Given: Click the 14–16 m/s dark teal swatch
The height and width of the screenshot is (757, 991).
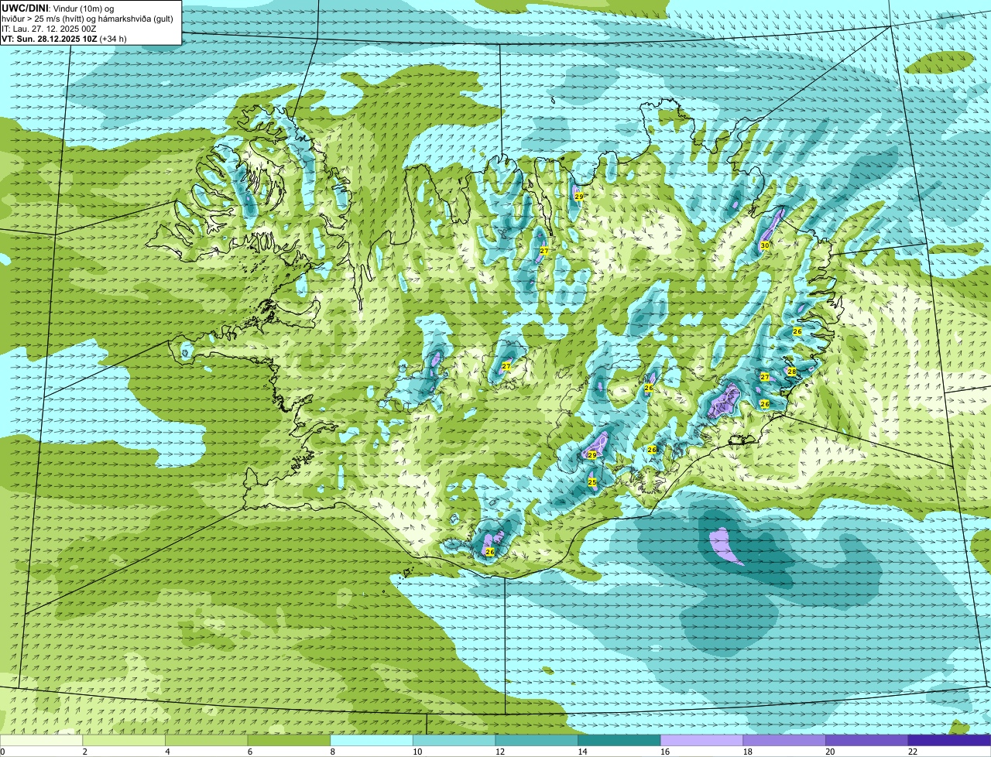Looking at the screenshot, I should click(x=619, y=740).
